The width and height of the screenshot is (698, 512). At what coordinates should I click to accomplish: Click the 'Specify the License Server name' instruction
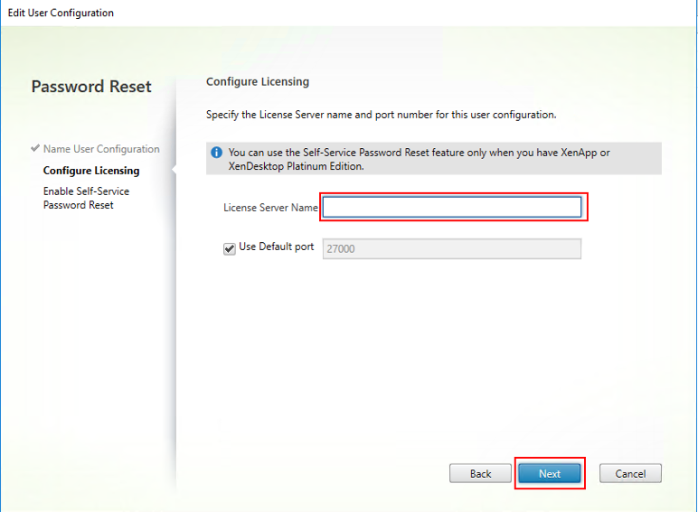[x=381, y=115]
